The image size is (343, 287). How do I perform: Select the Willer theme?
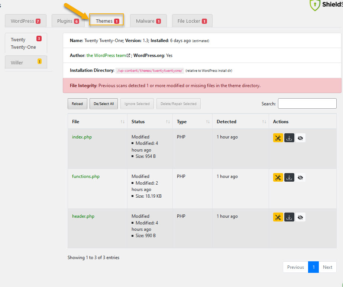click(x=26, y=62)
